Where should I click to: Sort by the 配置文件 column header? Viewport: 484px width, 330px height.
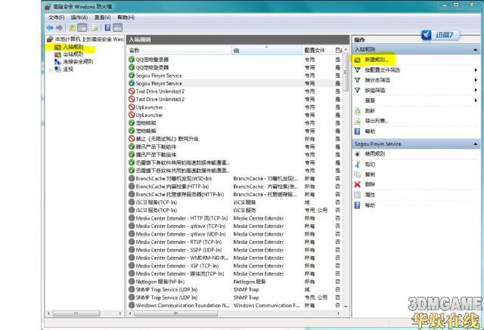click(318, 51)
